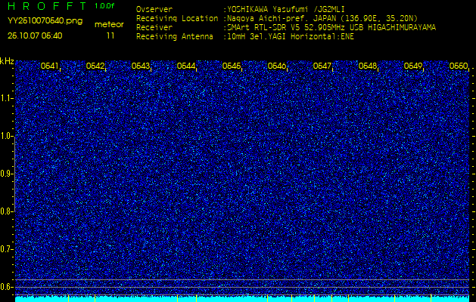The height and width of the screenshot is (302, 476).
Task: Click the 1.1 kHz frequency label
Action: pos(7,98)
